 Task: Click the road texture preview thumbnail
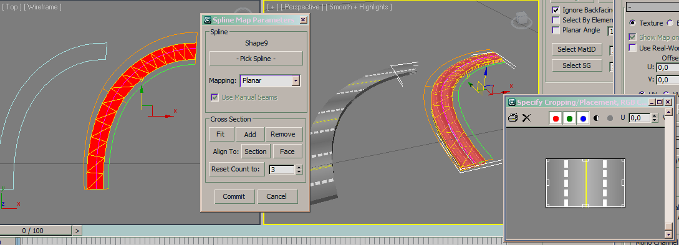pyautogui.click(x=585, y=183)
